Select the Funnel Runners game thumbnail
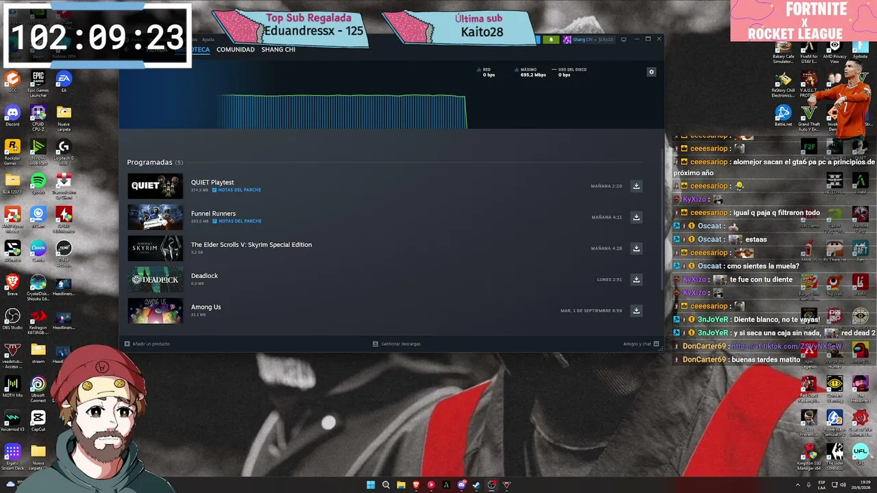 (156, 217)
